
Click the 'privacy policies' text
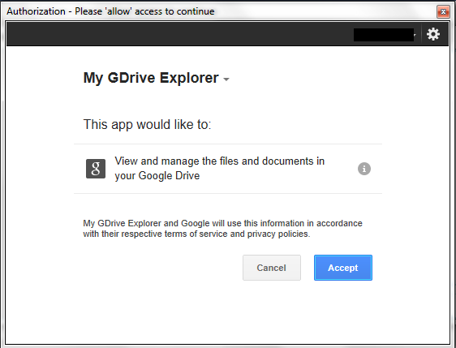point(278,234)
